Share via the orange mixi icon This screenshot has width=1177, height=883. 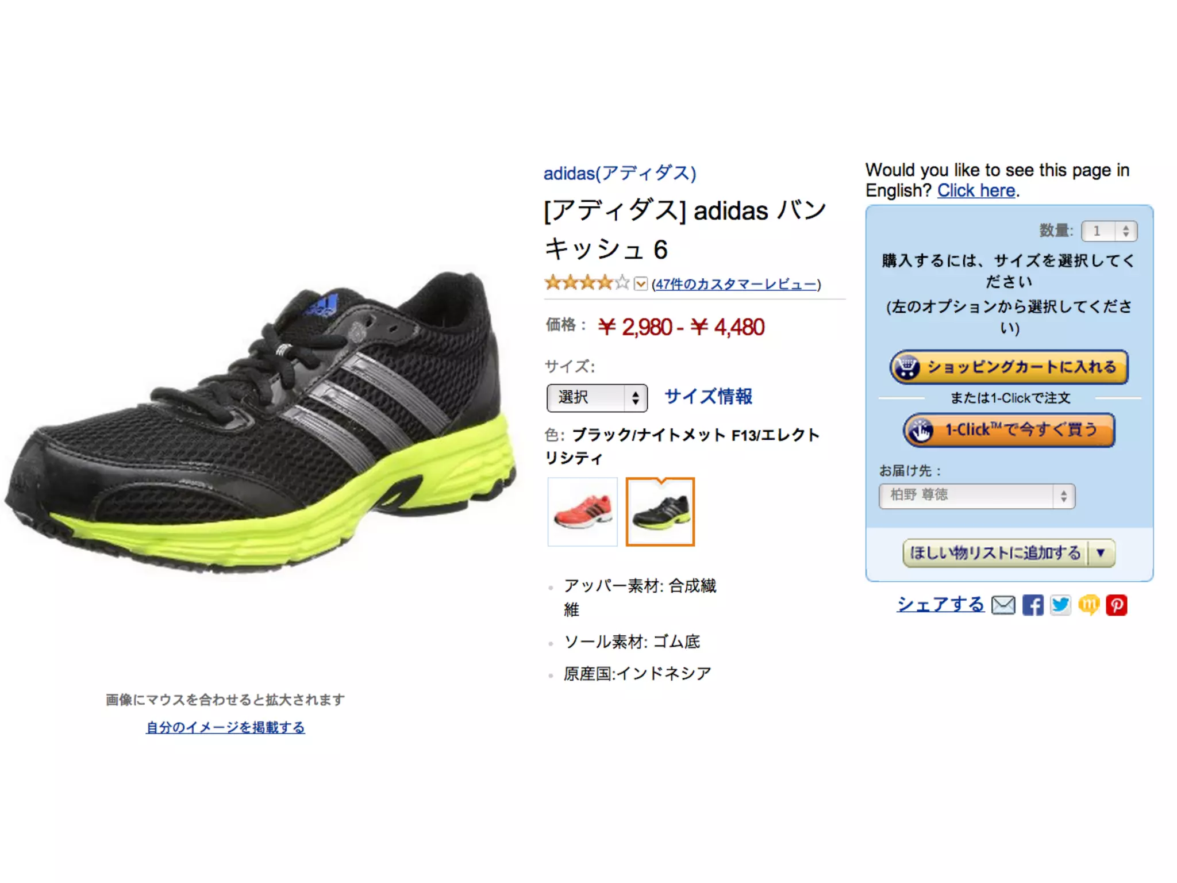(x=1088, y=605)
